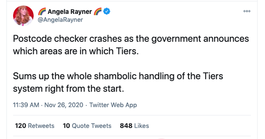265x139 pixels.
Task: Click the words 'Quote Tweets' label
Action: 91,126
